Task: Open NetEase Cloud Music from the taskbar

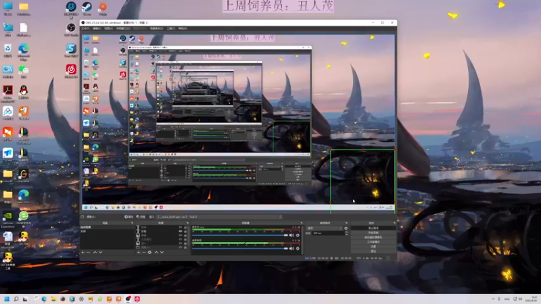Action: [x=137, y=299]
